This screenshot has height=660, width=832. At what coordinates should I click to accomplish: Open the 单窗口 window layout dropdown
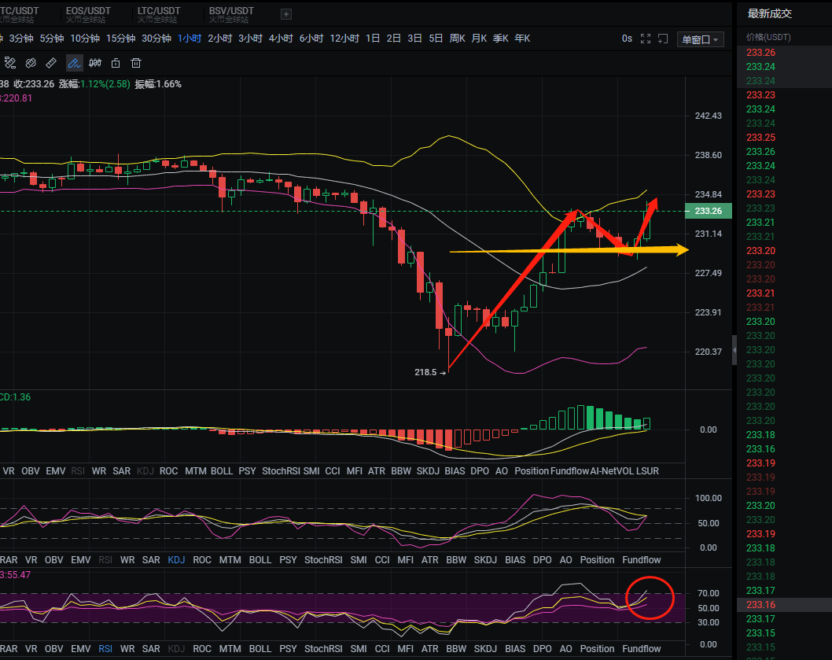pos(701,39)
